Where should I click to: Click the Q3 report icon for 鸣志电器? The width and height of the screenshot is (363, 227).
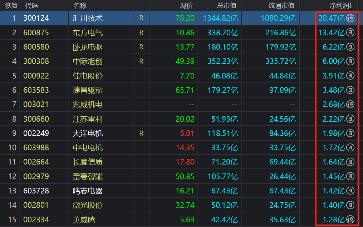(x=350, y=191)
